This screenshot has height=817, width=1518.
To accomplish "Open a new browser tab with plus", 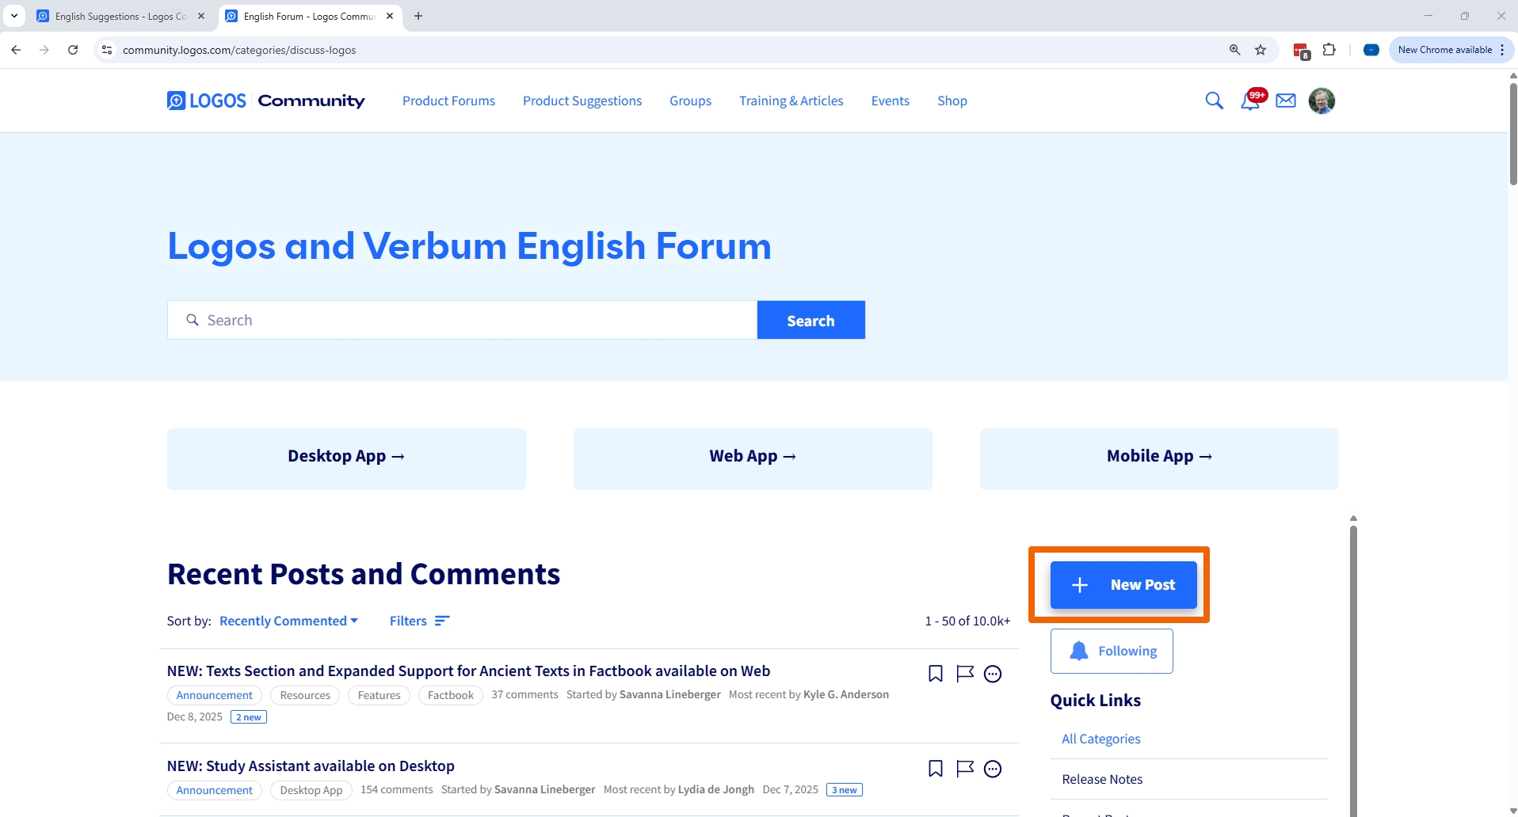I will click(418, 16).
